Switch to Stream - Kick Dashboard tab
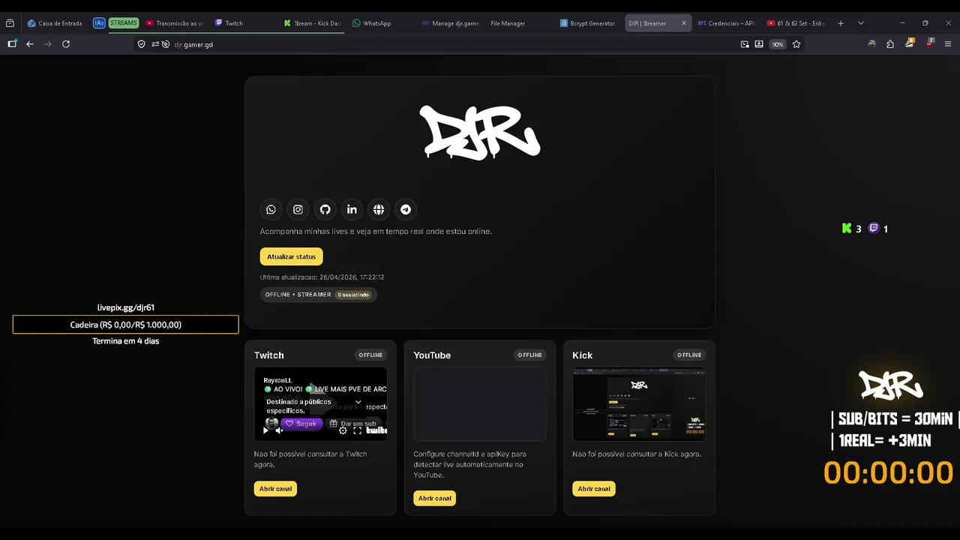960x540 pixels. (x=312, y=23)
